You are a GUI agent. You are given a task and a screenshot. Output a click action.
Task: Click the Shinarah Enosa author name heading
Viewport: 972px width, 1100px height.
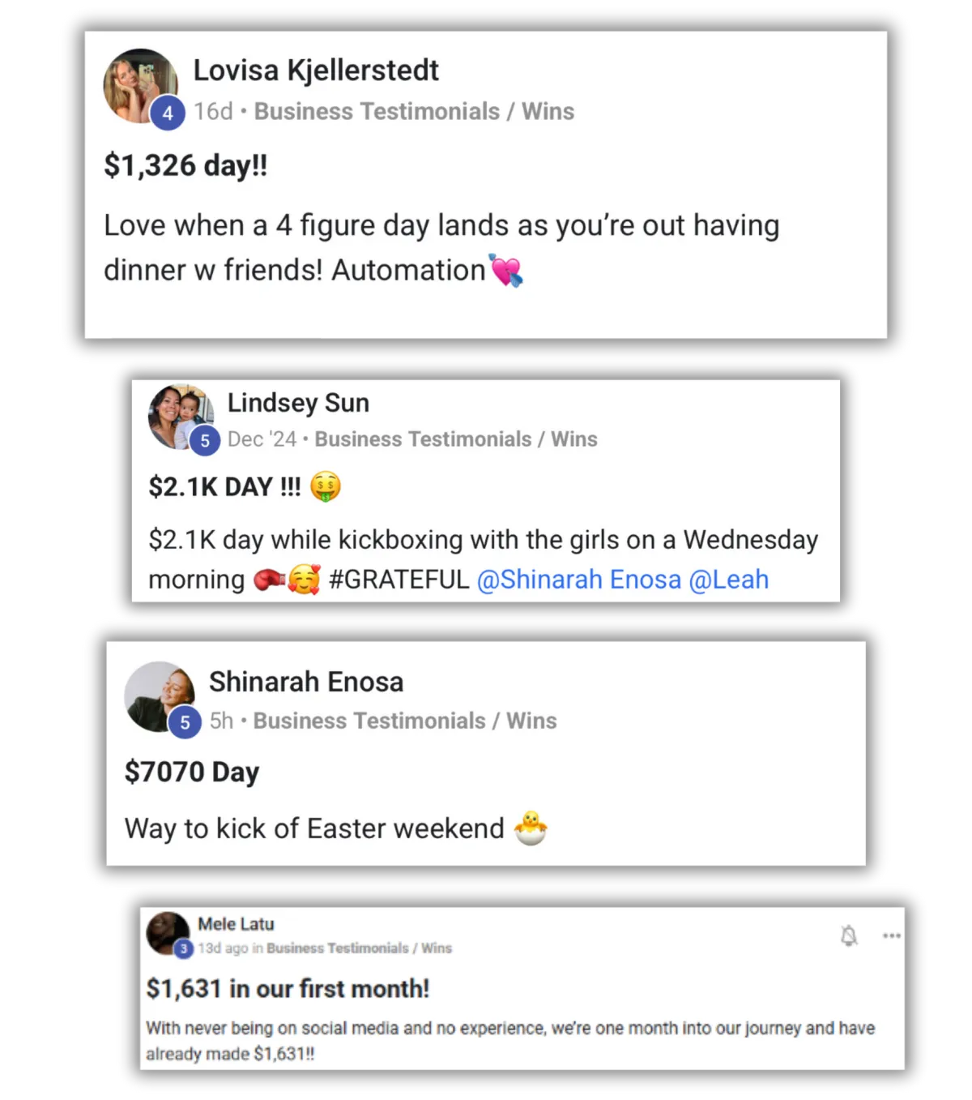pos(306,682)
